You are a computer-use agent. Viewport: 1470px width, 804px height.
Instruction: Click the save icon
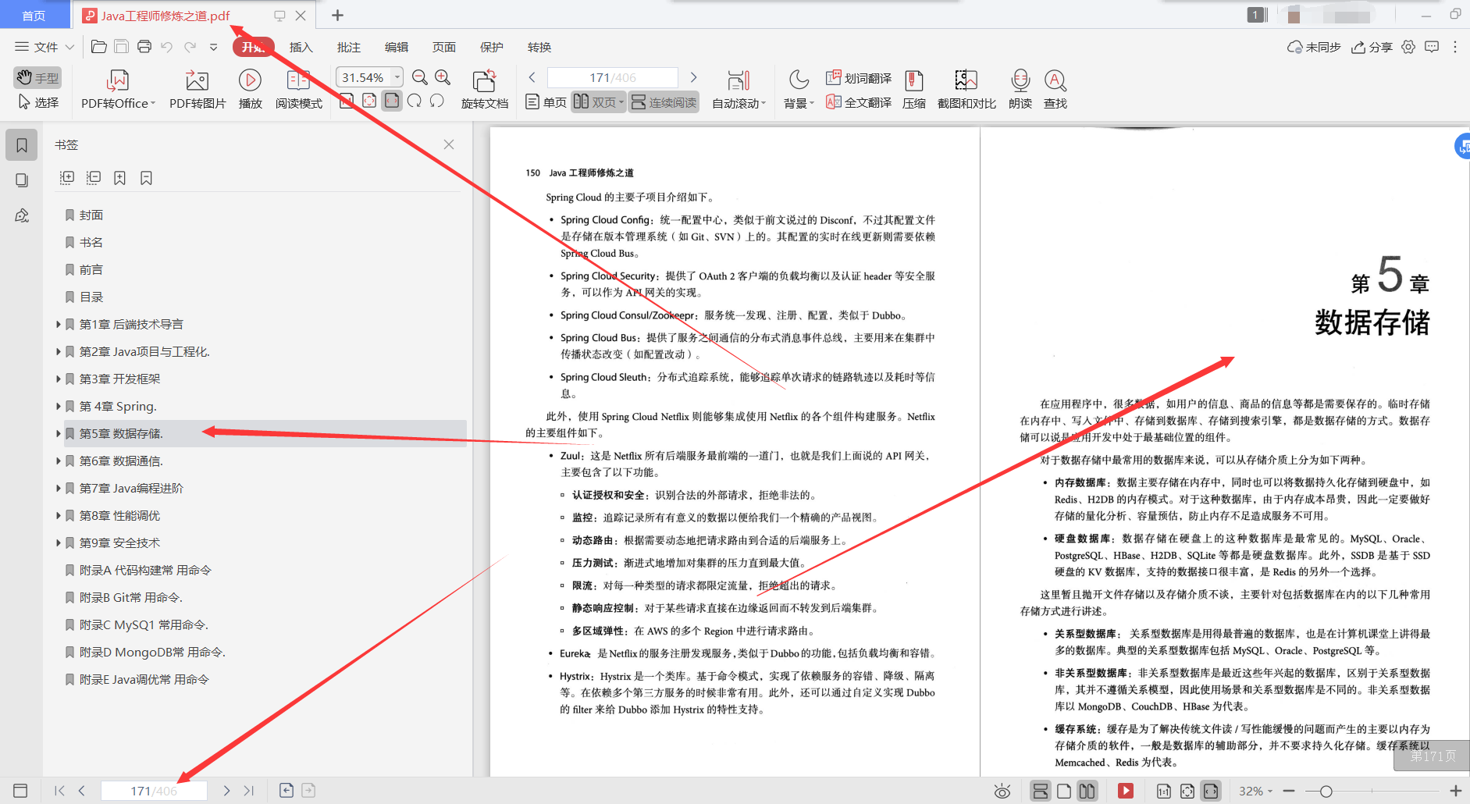click(121, 47)
